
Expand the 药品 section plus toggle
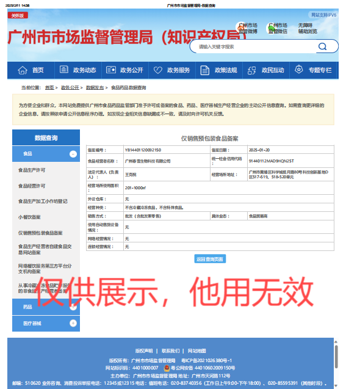[x=73, y=307]
